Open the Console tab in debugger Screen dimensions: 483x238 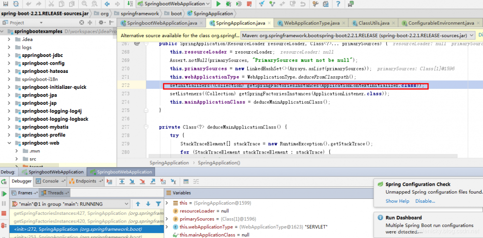pyautogui.click(x=50, y=181)
